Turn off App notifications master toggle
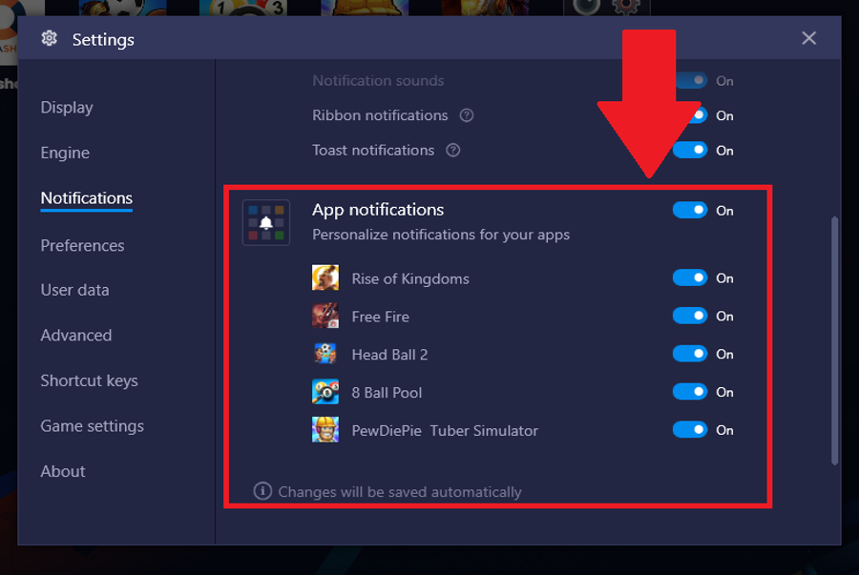 pyautogui.click(x=690, y=210)
